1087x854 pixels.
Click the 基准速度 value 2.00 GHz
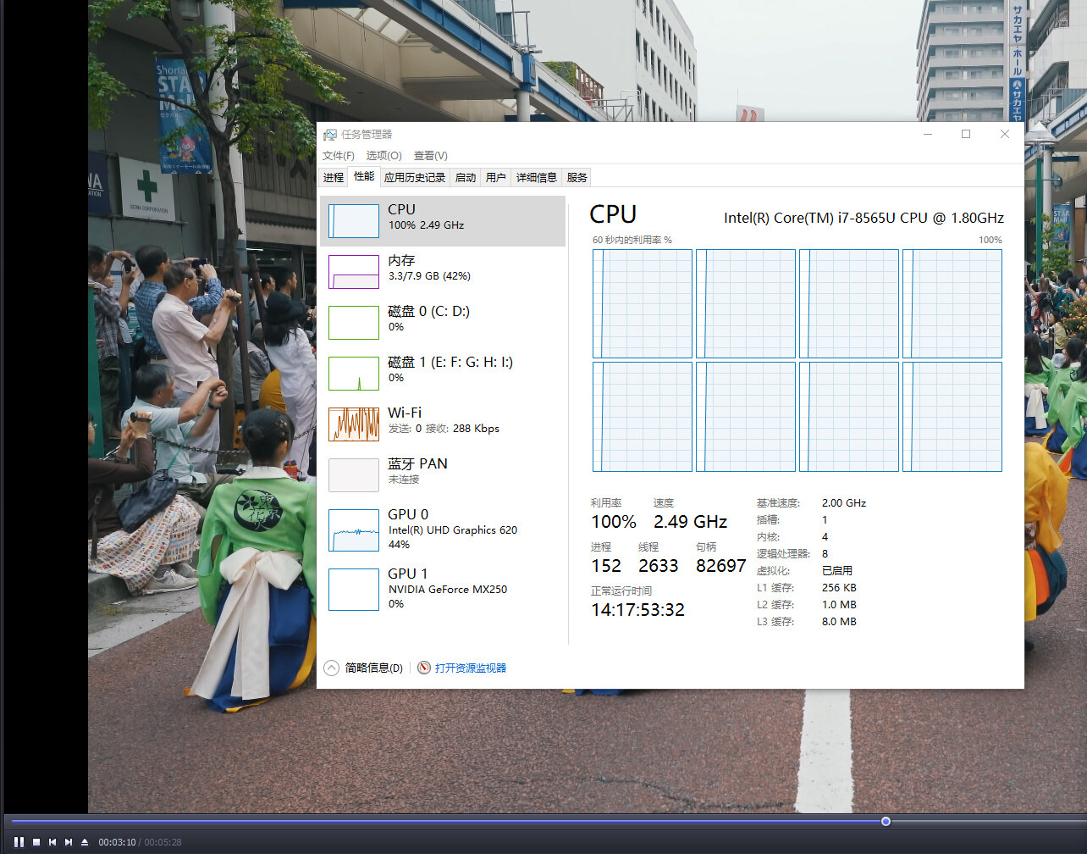(844, 503)
